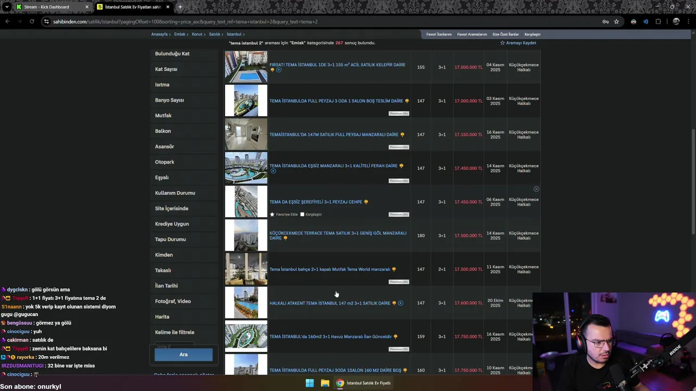Viewport: 696px width, 391px height.
Task: Open thumbnail of HALKALI ATAKENT listing
Action: coord(246,302)
